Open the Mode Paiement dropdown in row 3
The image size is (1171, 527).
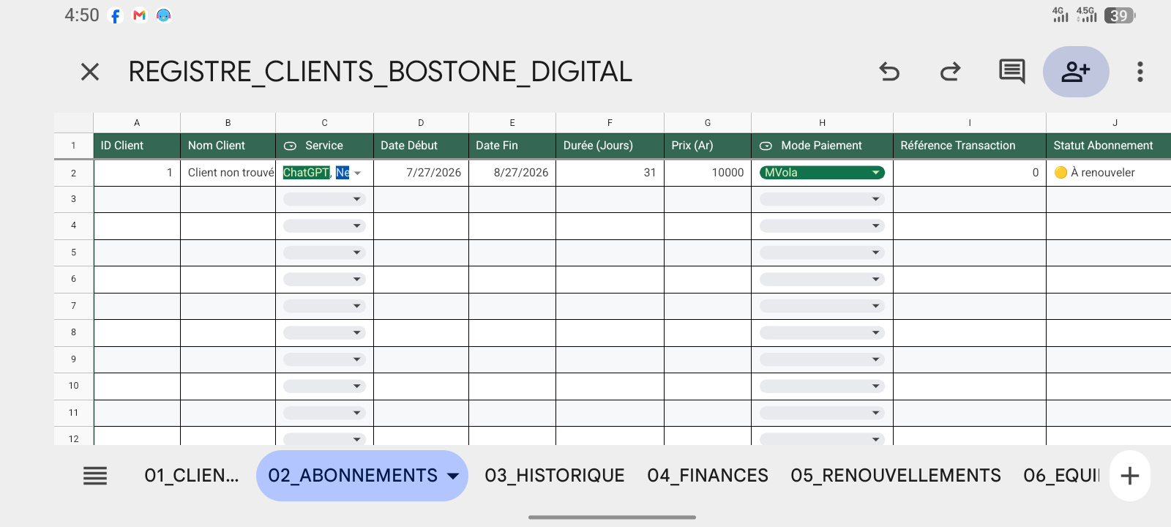coord(822,199)
